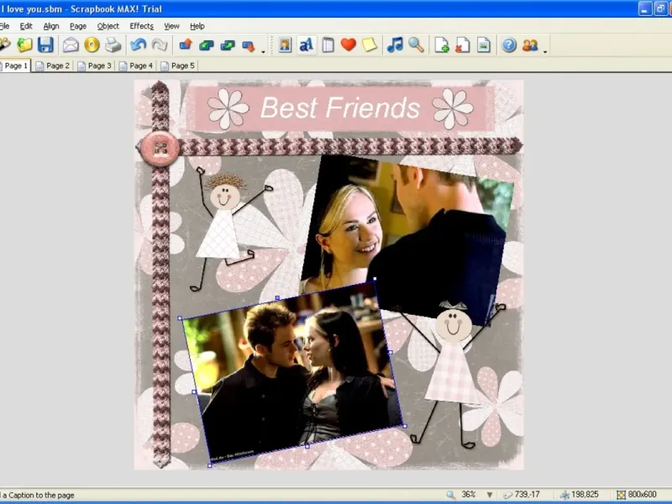Open a scrapbook with the folder icon

coord(24,45)
